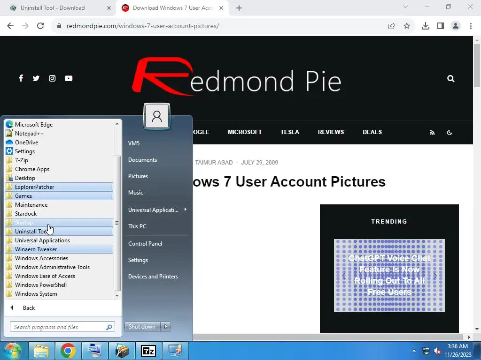The image size is (481, 360).
Task: Bookmark this page with star icon
Action: 407,26
